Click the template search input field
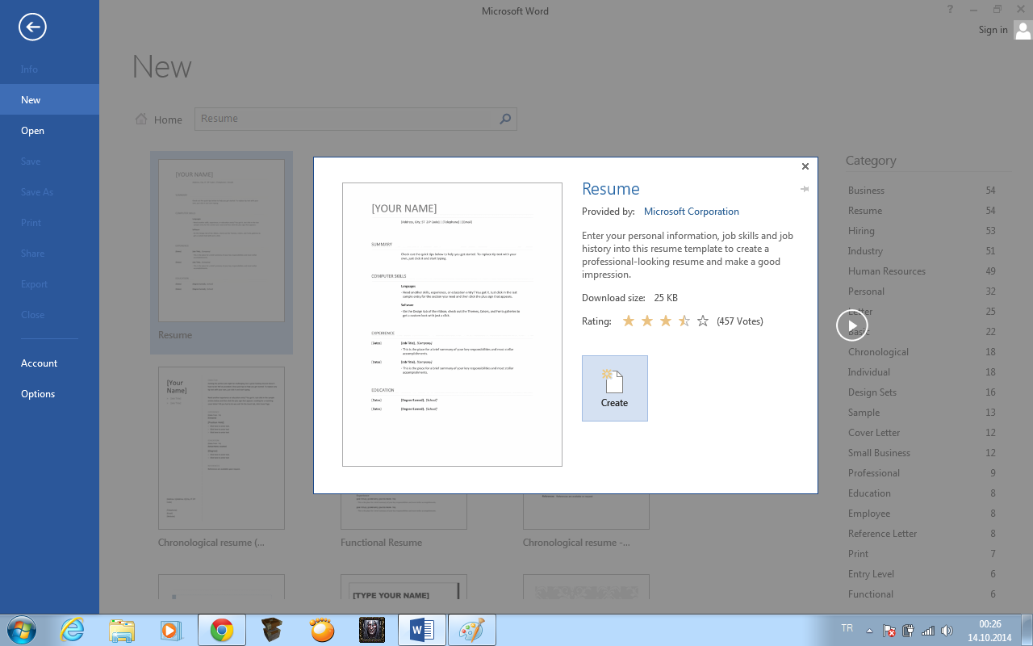Viewport: 1033px width, 646px height. tap(347, 119)
